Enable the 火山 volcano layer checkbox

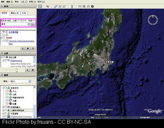(7, 91)
